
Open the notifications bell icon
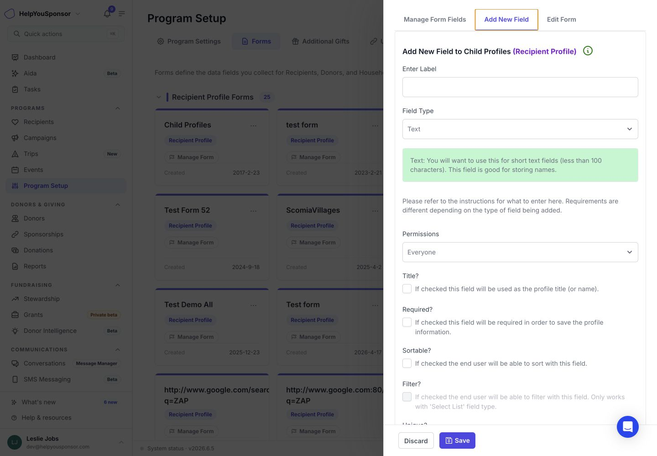[x=107, y=14]
